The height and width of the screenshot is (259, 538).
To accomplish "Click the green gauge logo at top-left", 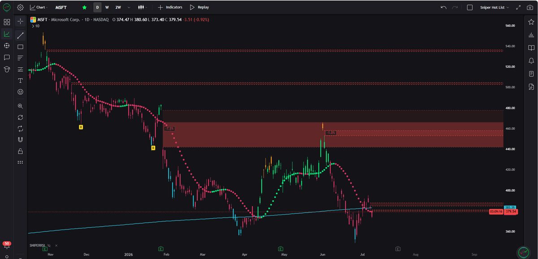I will tap(7, 7).
